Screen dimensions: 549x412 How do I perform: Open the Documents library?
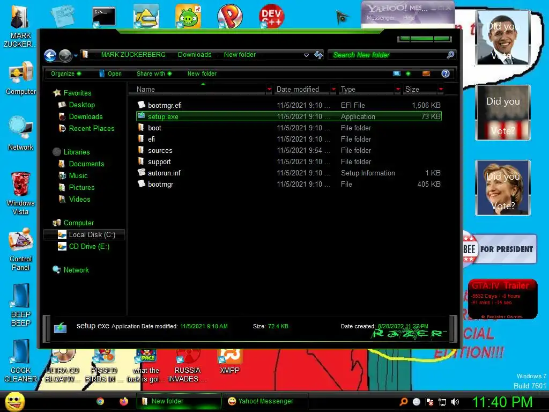(81, 164)
